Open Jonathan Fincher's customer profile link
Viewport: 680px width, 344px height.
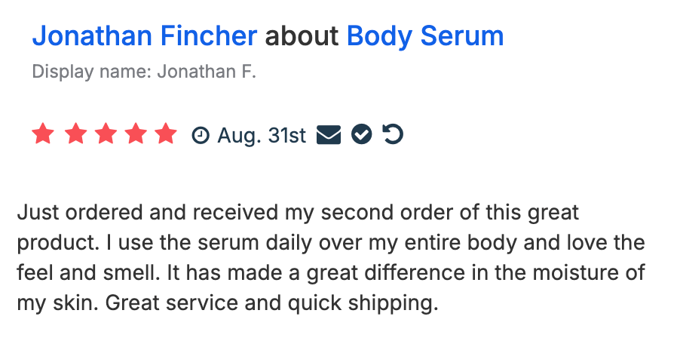pyautogui.click(x=144, y=35)
